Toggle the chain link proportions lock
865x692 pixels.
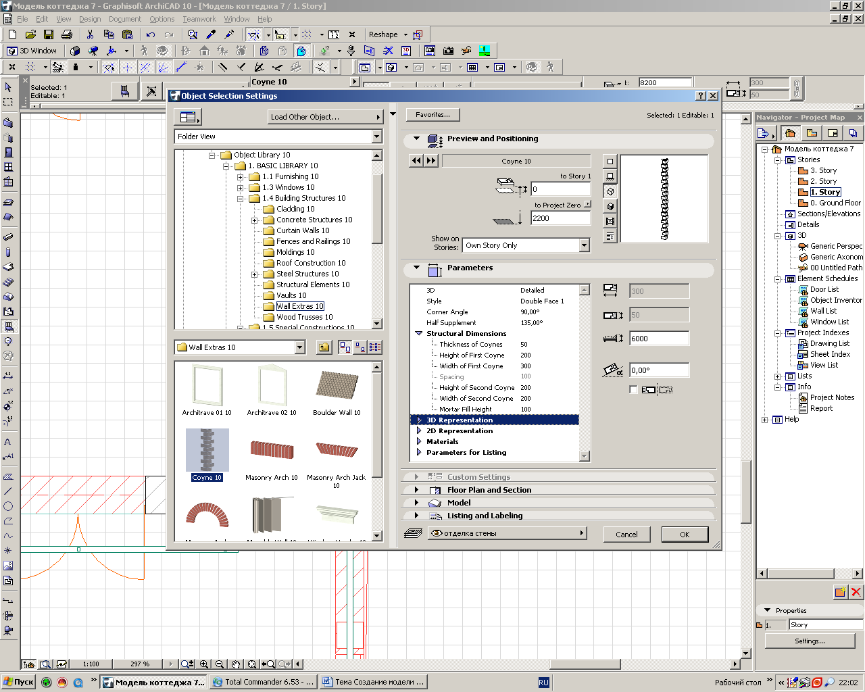coord(797,89)
